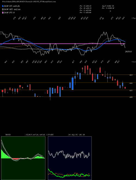Select the 'DOW ST: 449.26' legend text
136x180 pixels.
(12, 6)
